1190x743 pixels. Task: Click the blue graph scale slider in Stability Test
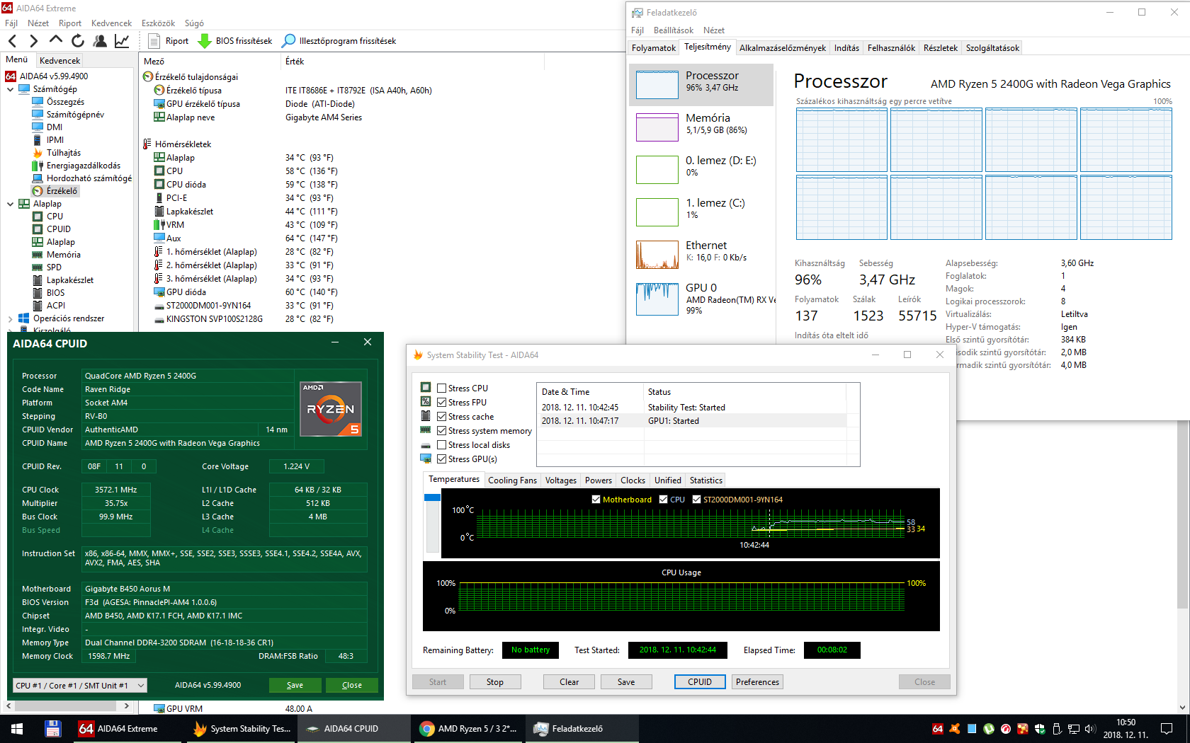click(x=432, y=498)
